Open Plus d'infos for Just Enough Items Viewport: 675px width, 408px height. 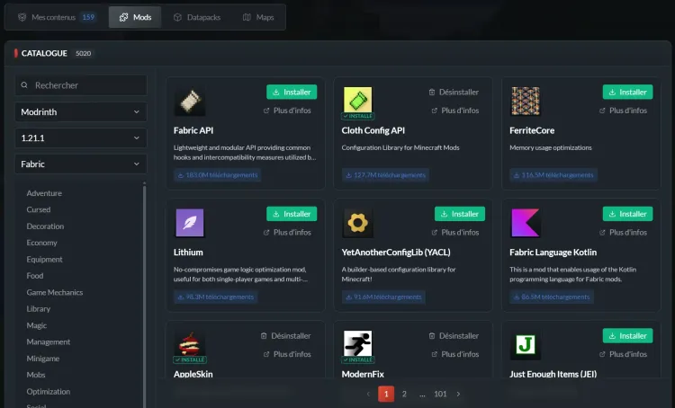[623, 354]
